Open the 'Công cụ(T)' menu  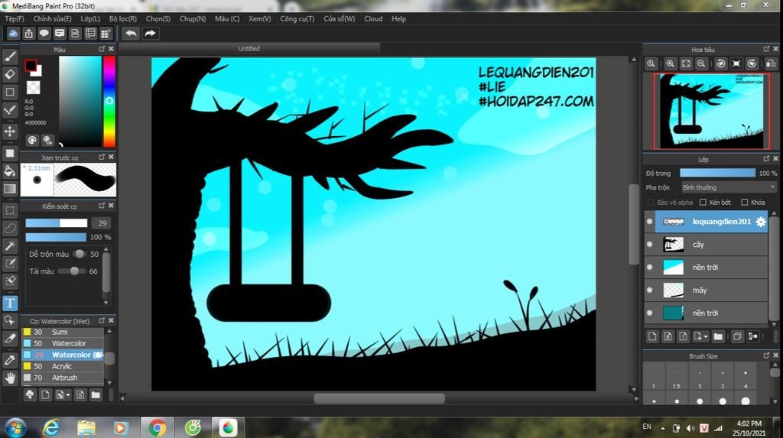[x=297, y=18]
